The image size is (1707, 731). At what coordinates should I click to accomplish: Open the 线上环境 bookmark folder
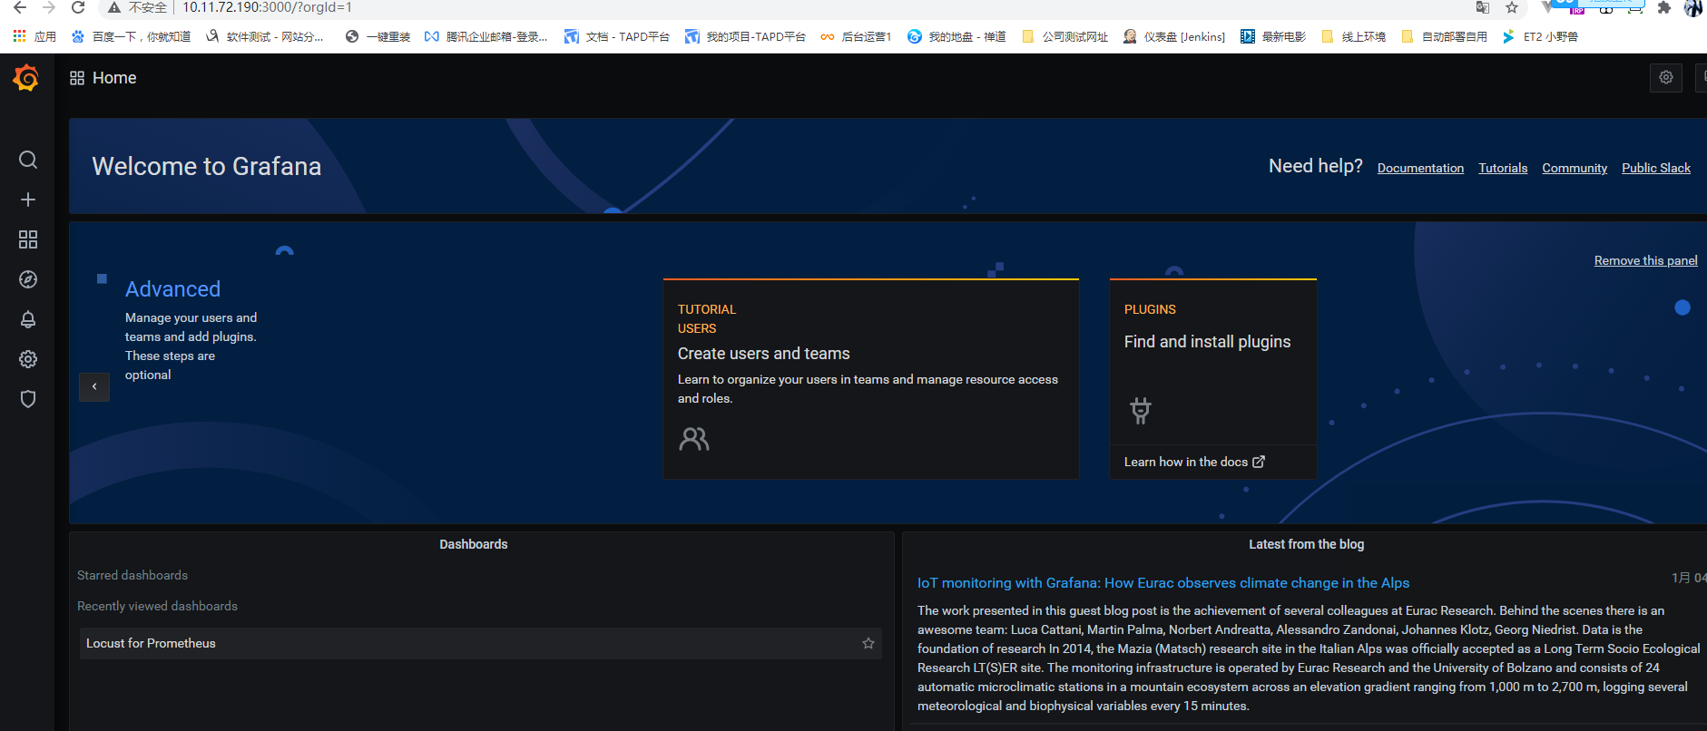click(x=1353, y=37)
